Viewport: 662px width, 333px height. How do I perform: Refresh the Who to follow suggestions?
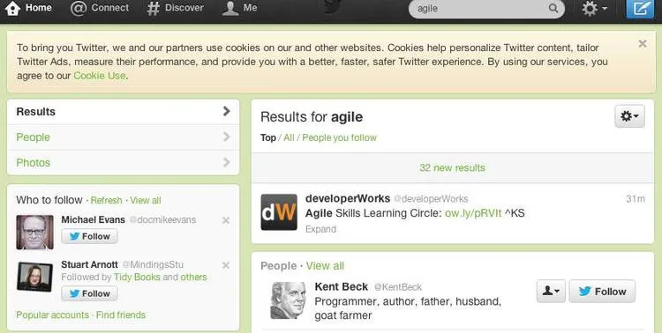pos(106,200)
